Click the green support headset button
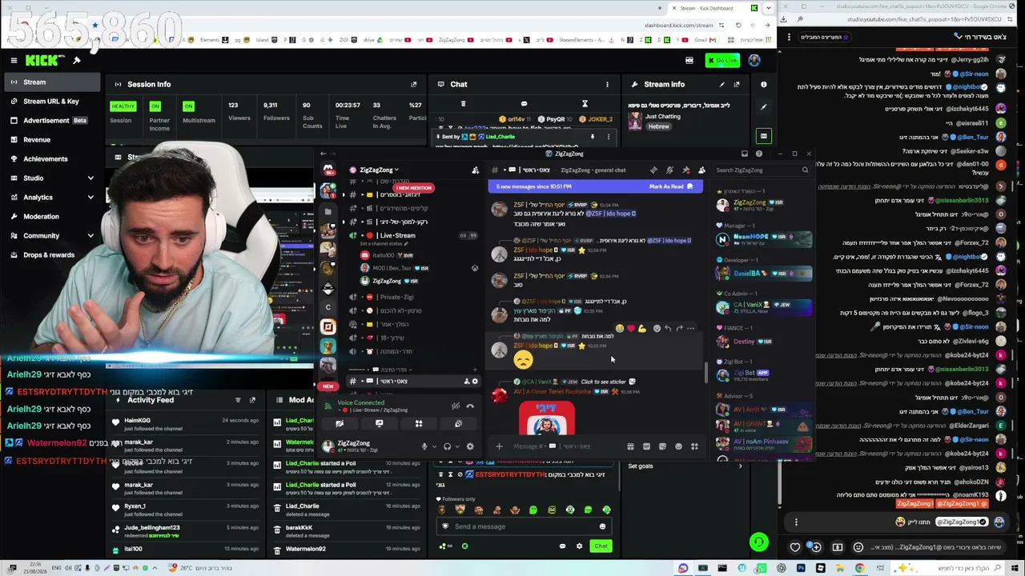The height and width of the screenshot is (576, 1025). (x=758, y=542)
